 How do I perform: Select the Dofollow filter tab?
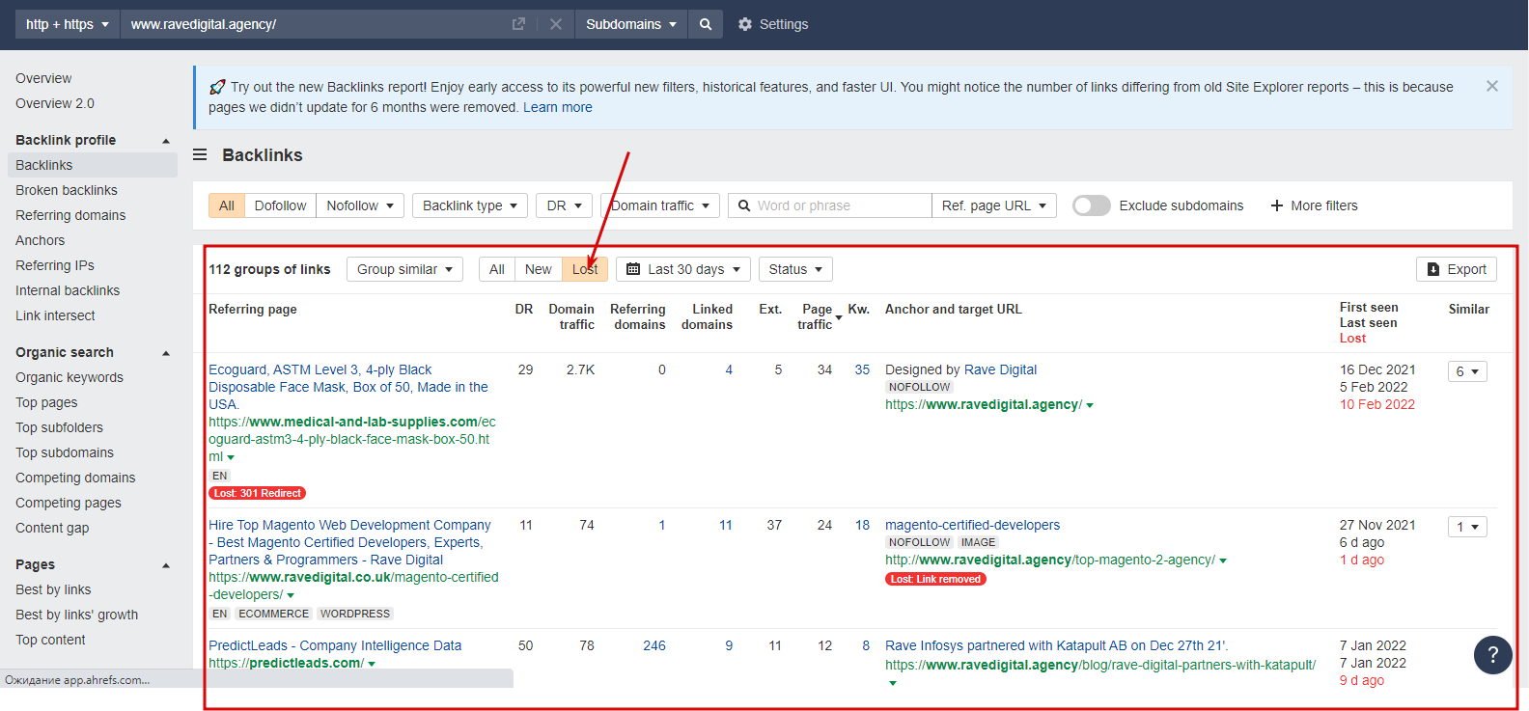280,205
